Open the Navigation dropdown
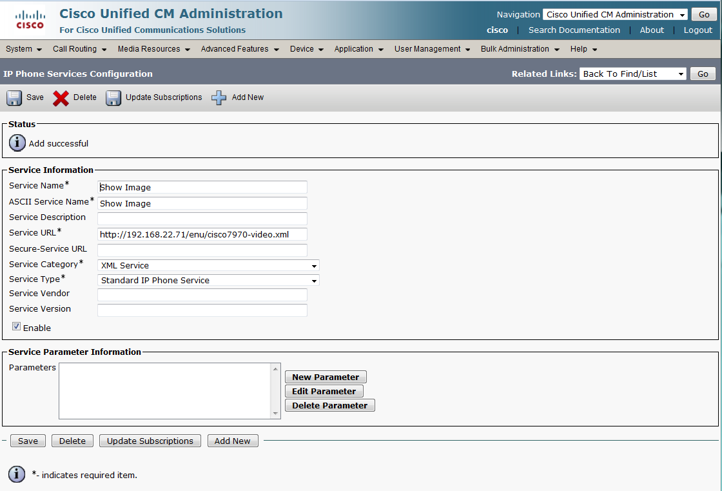This screenshot has width=722, height=491. (616, 15)
